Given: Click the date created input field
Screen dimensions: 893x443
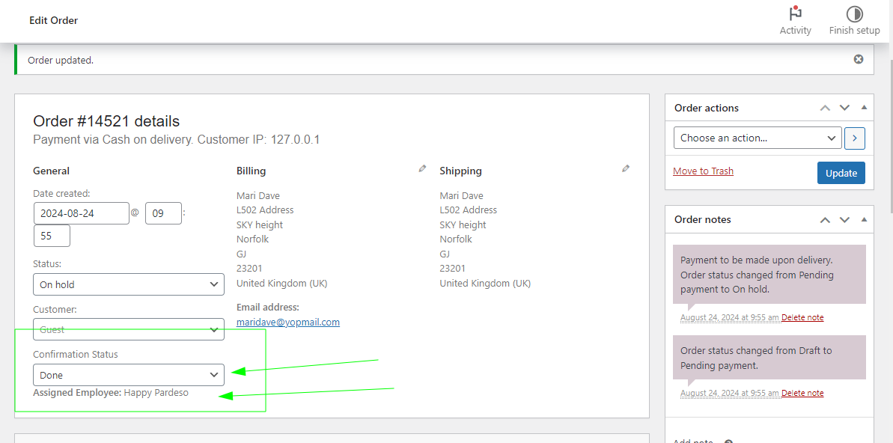Looking at the screenshot, I should coord(81,213).
